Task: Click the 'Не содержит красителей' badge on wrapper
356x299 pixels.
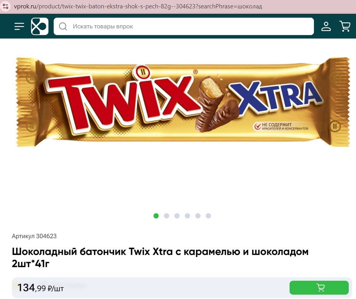Action: (281, 126)
